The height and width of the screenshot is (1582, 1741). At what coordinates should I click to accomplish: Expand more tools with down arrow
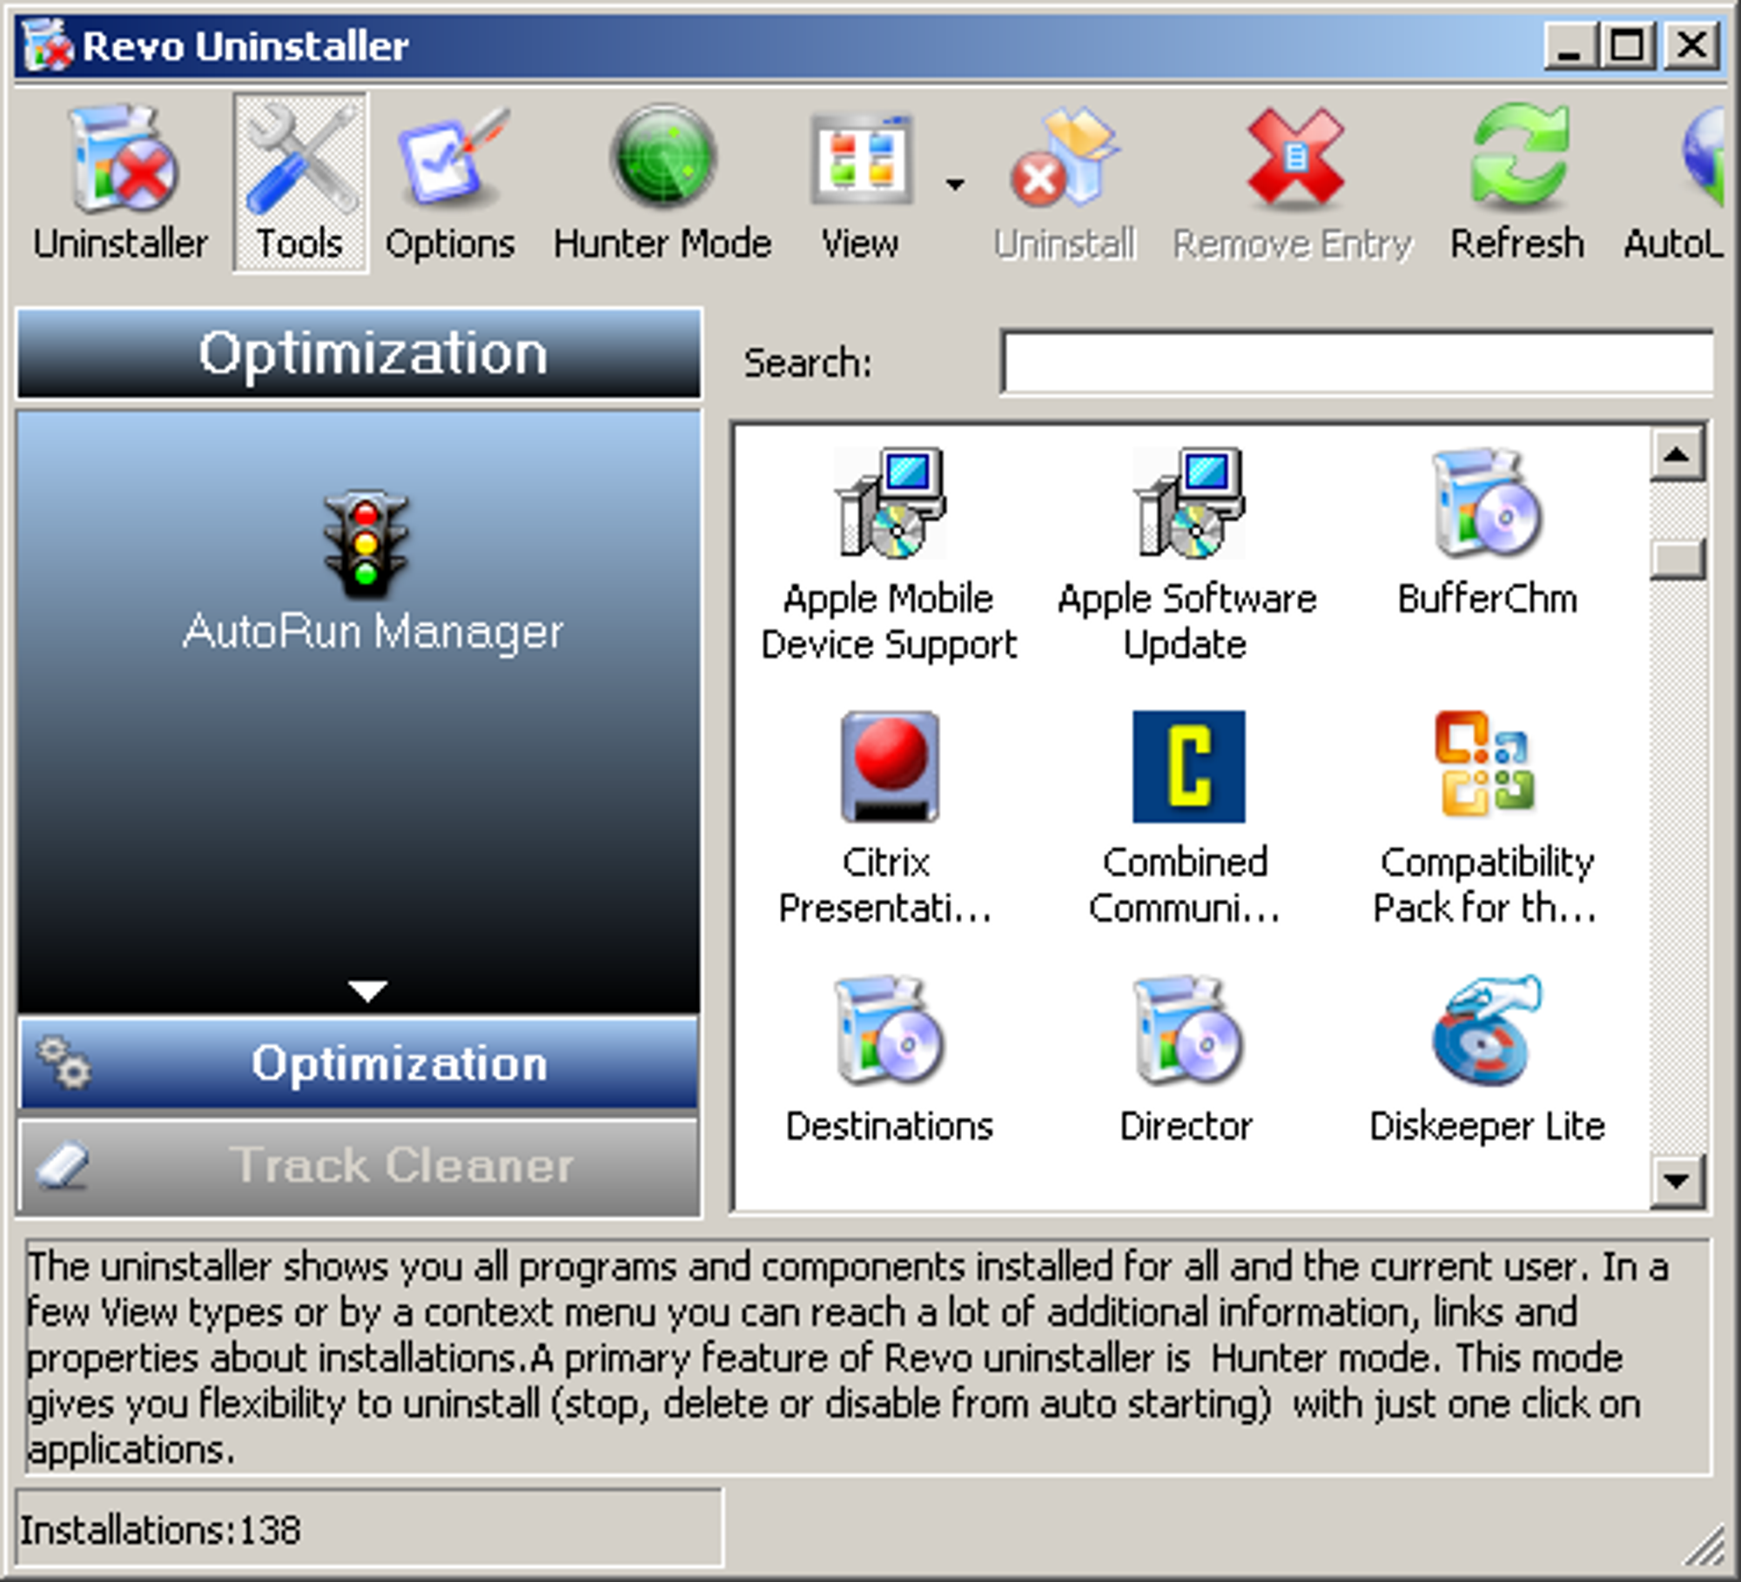tap(367, 990)
